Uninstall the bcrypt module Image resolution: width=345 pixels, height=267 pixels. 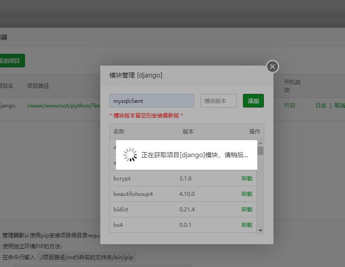pyautogui.click(x=247, y=178)
